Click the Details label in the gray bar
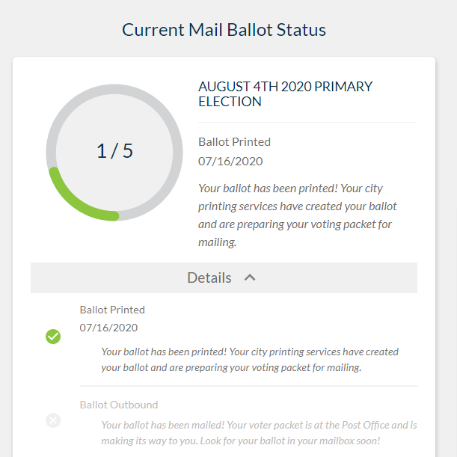Image resolution: width=457 pixels, height=457 pixels. (x=209, y=277)
